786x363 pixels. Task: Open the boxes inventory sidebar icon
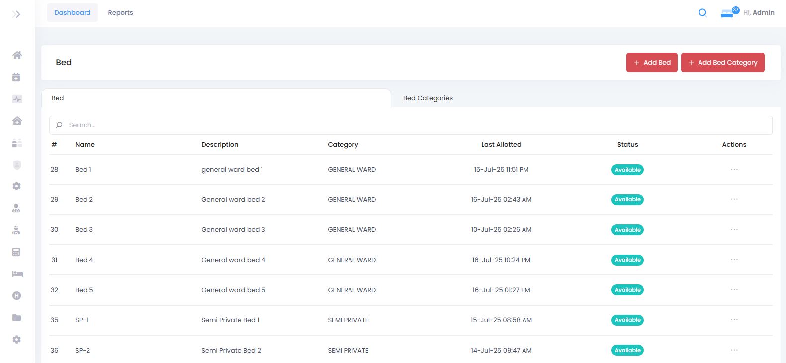click(17, 143)
